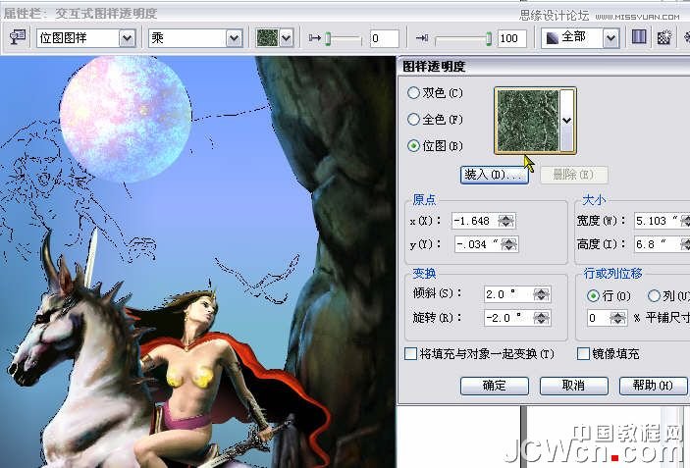Image resolution: width=690 pixels, height=468 pixels.
Task: Toggle 将填充与对象一起变换(T) checkbox
Action: [410, 353]
